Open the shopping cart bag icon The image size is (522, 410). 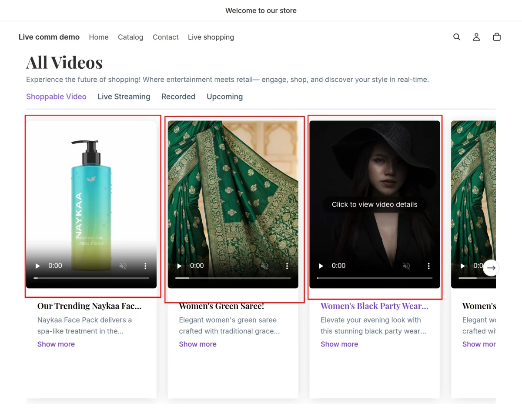497,37
